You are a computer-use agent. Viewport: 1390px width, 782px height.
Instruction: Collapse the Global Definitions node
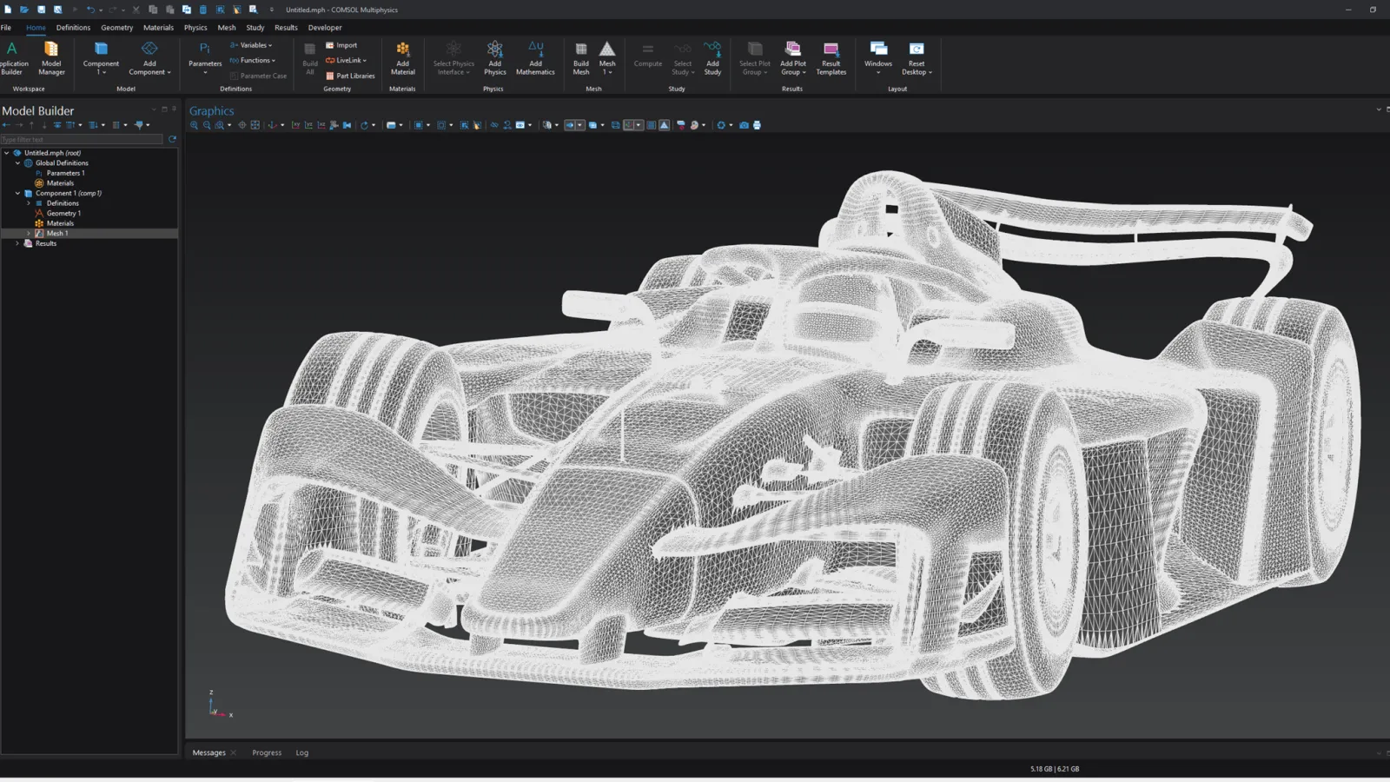pyautogui.click(x=17, y=162)
